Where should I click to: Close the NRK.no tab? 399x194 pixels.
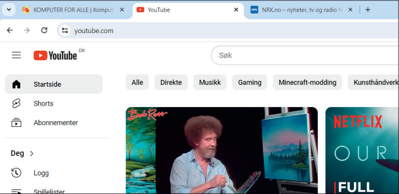tap(350, 10)
